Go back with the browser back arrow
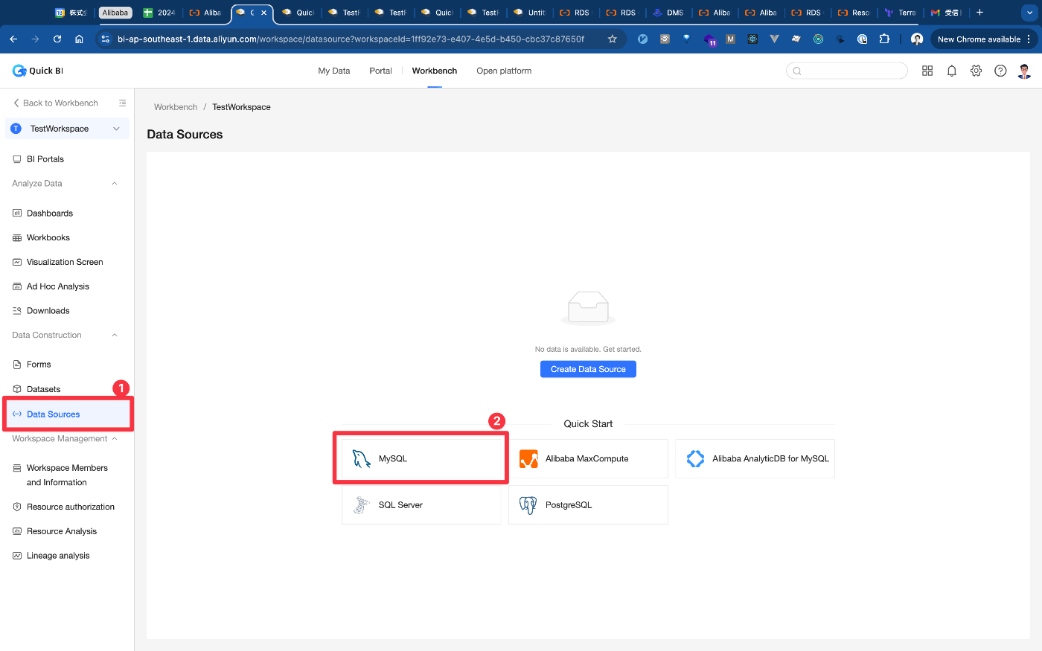 13,39
